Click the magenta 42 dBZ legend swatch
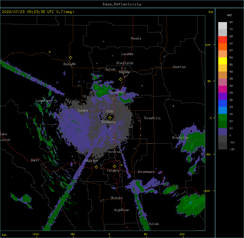The height and width of the screenshot is (238, 244). click(222, 89)
